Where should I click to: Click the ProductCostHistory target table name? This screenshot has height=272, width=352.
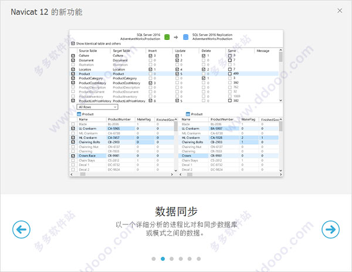(126, 83)
